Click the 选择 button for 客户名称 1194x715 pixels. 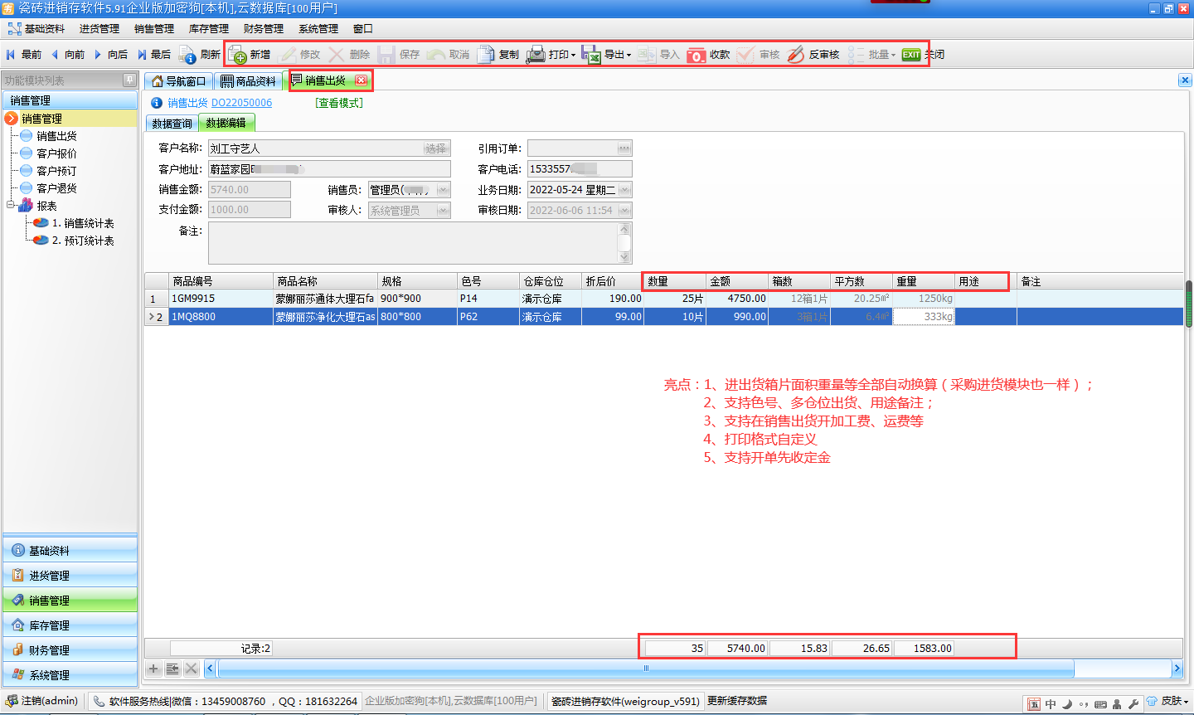(x=436, y=148)
